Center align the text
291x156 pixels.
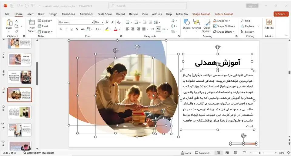(133, 29)
